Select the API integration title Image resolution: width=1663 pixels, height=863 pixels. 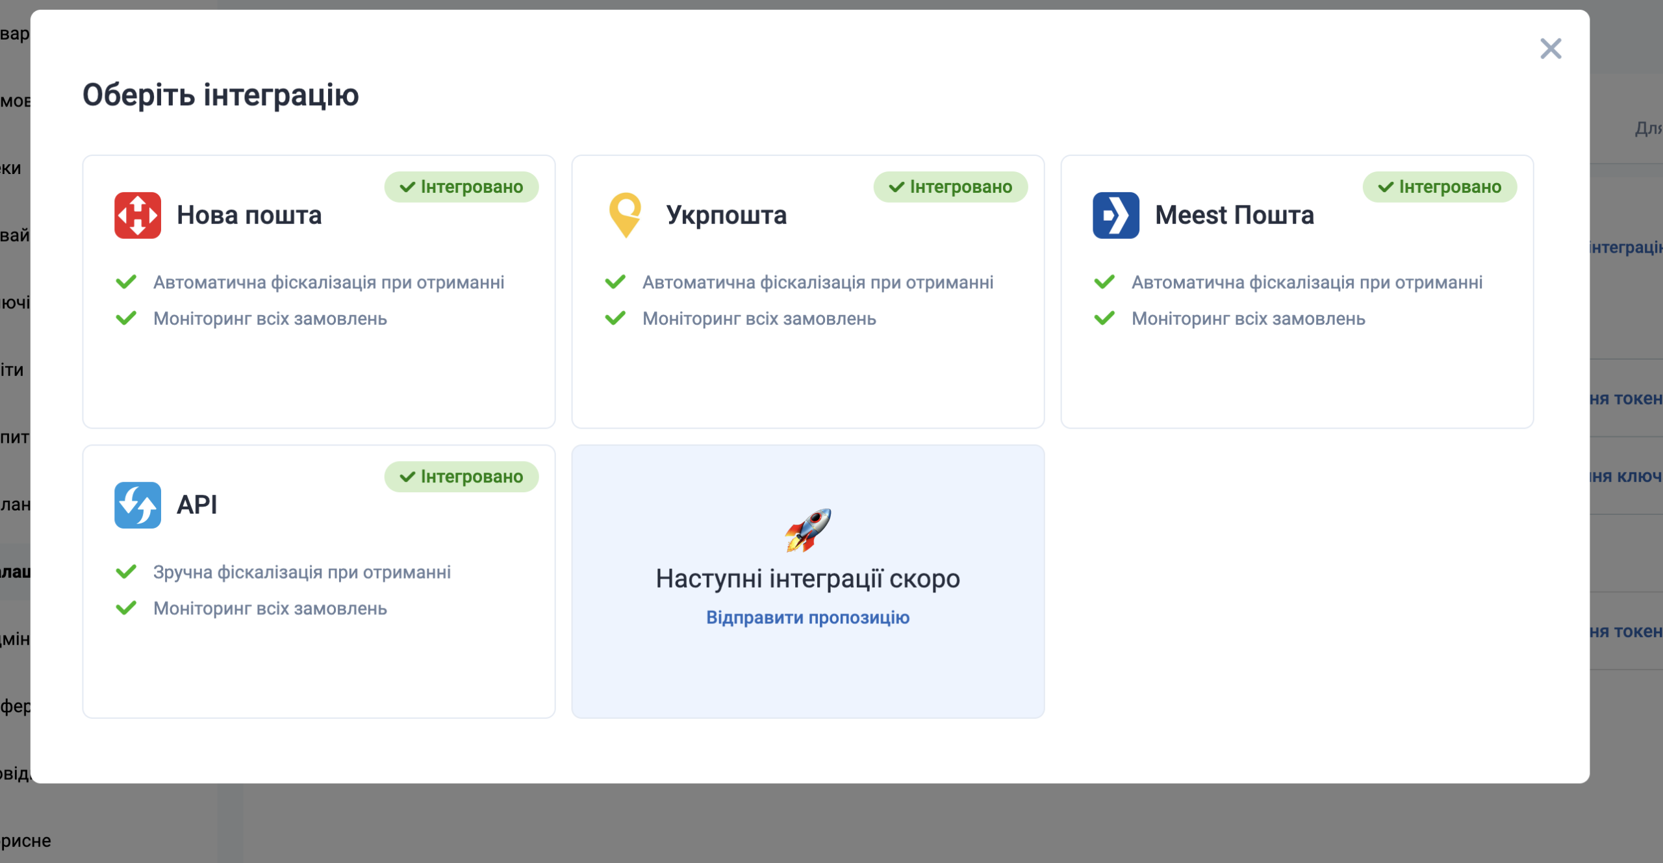[x=197, y=505]
